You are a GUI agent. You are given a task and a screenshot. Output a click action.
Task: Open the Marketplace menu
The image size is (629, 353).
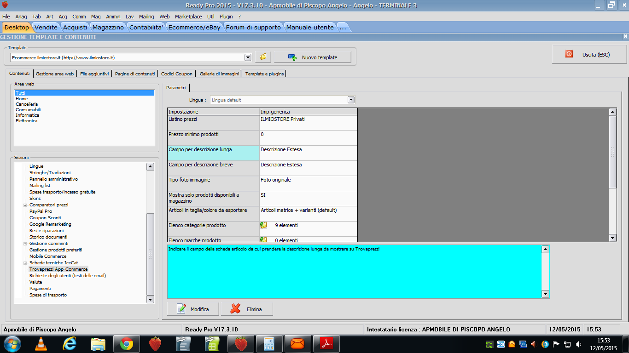pyautogui.click(x=188, y=17)
